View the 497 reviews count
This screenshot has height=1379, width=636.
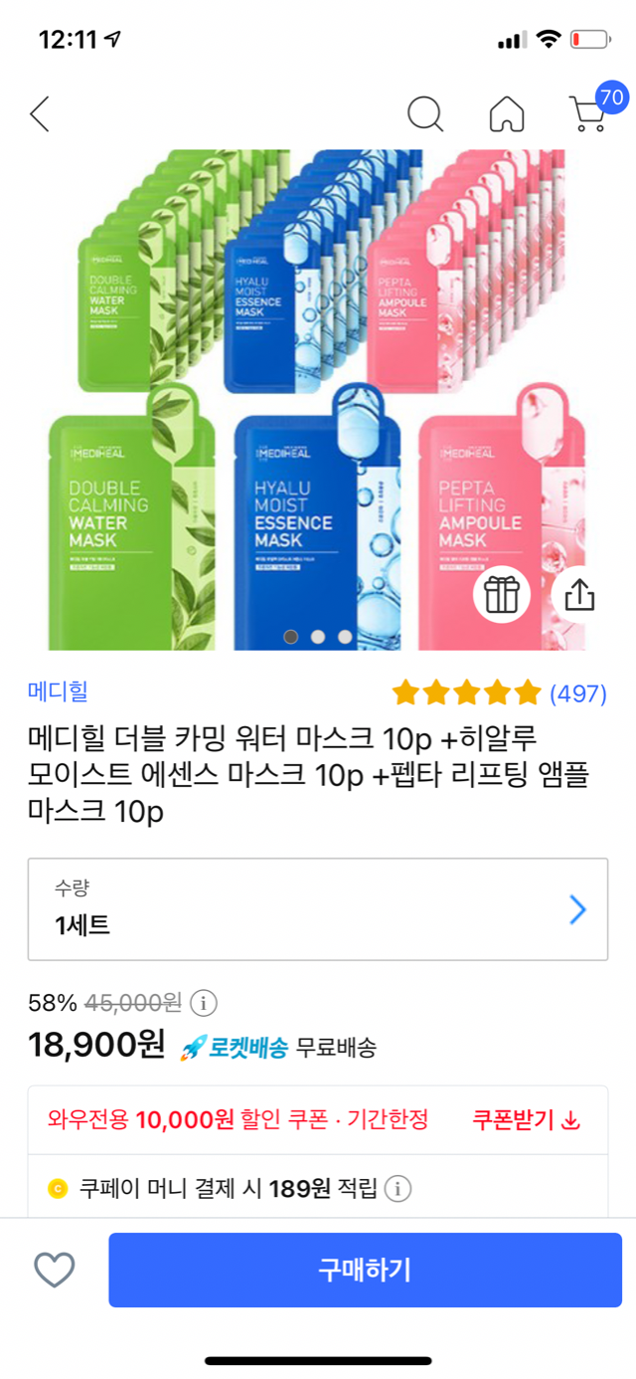pyautogui.click(x=578, y=692)
